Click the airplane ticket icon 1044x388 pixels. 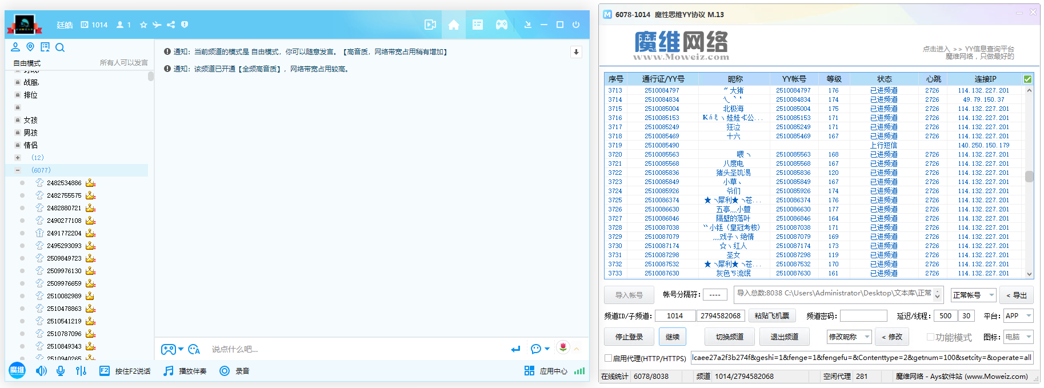pos(157,25)
